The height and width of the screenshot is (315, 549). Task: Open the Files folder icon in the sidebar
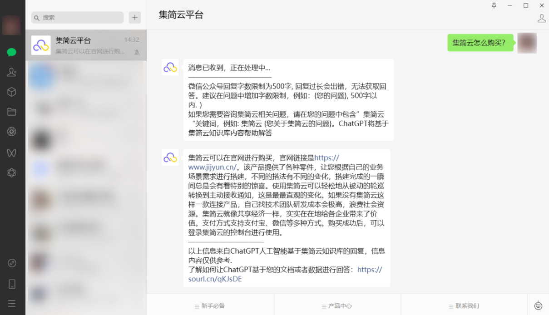12,112
